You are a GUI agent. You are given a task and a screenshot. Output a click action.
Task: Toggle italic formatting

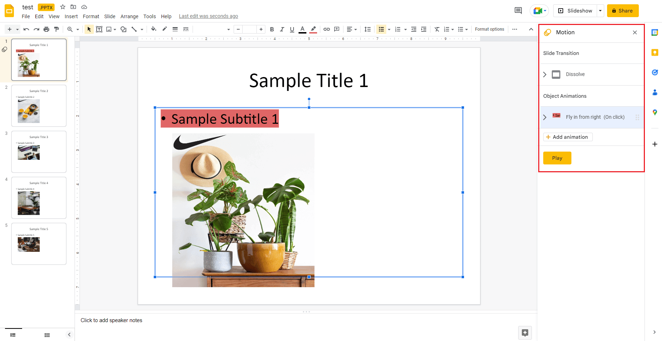click(282, 29)
